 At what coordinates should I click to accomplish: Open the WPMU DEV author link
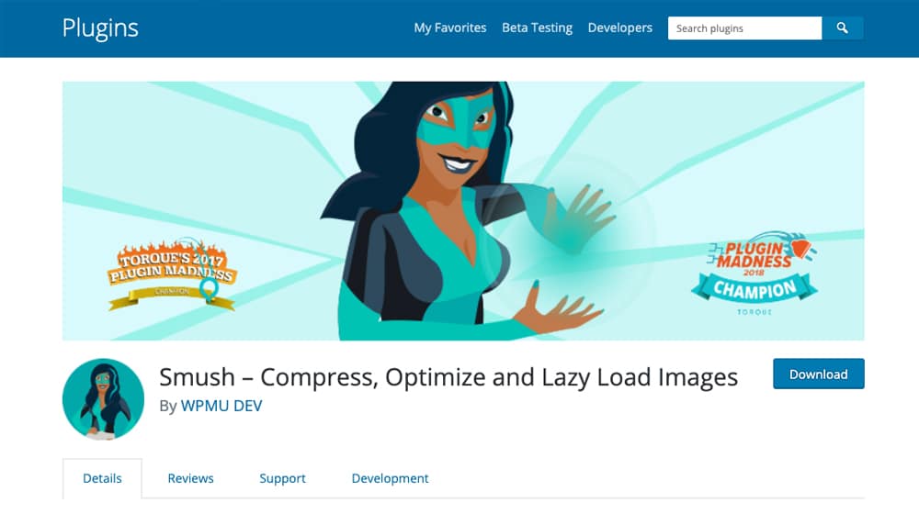point(221,406)
